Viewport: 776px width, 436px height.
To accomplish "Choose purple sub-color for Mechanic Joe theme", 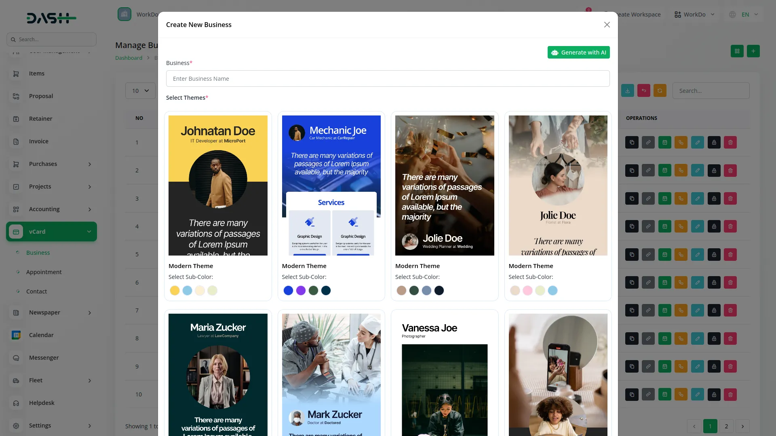I will point(301,291).
